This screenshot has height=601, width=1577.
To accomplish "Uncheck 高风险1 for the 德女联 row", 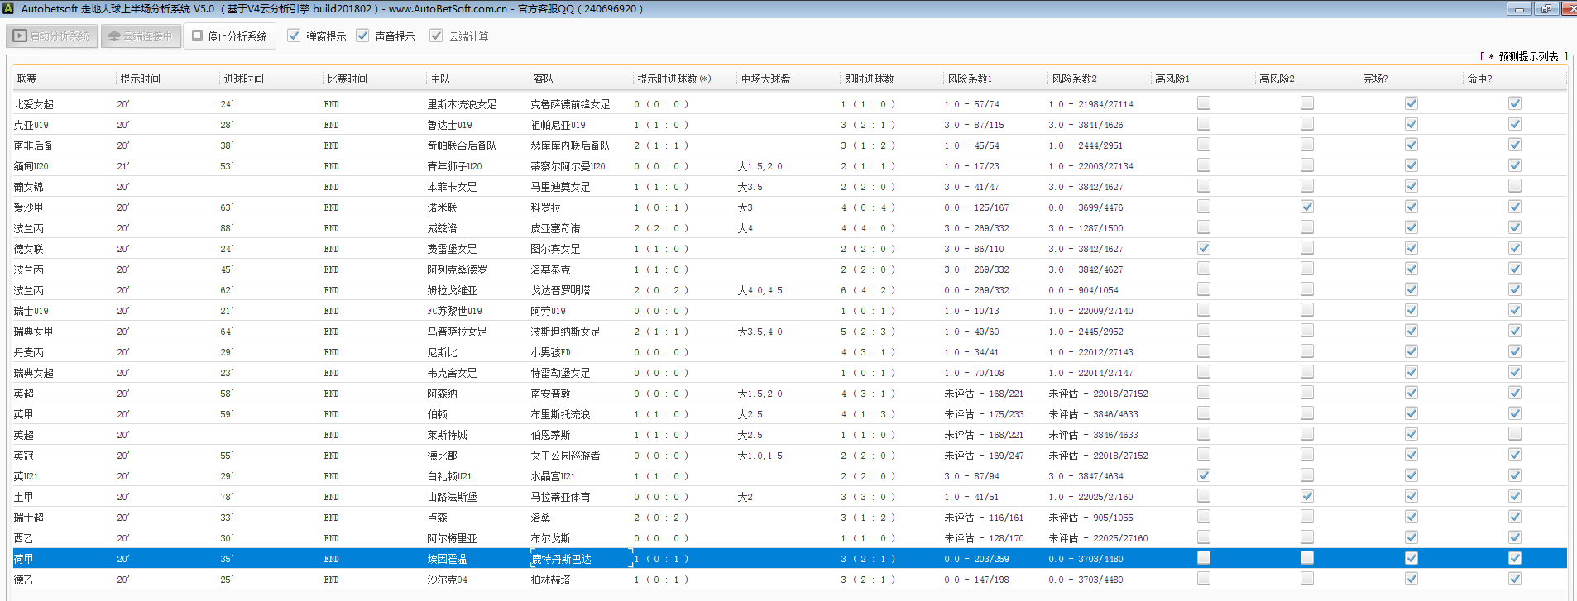I will click(x=1203, y=248).
